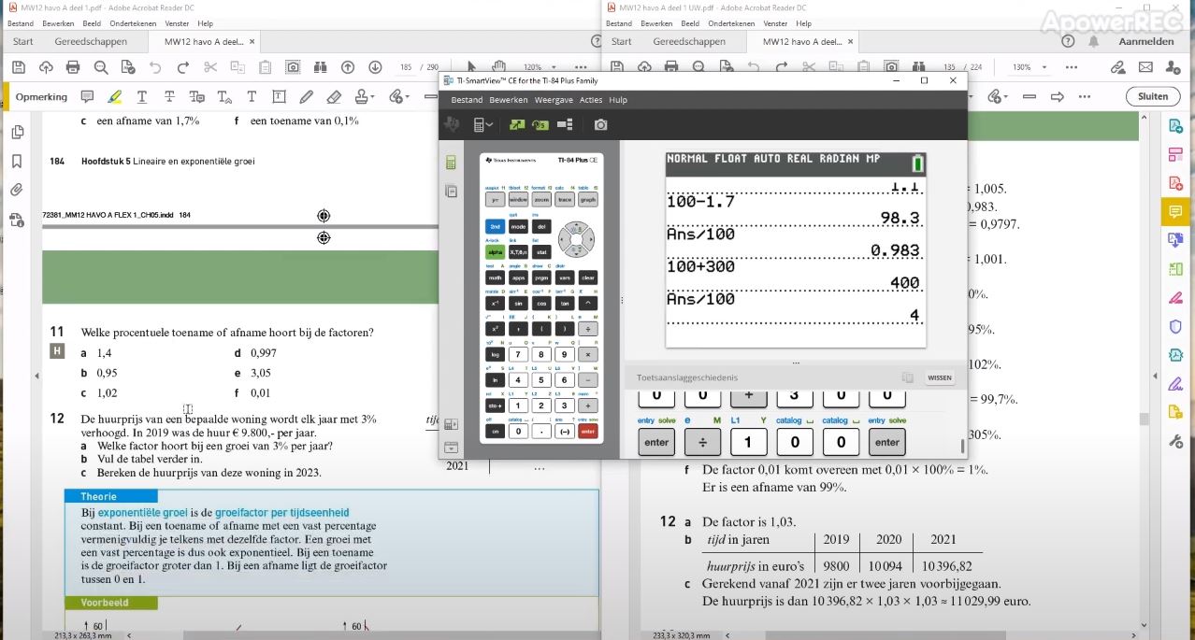Open find binoculars in left Acrobat window
The height and width of the screenshot is (640, 1195).
point(321,66)
